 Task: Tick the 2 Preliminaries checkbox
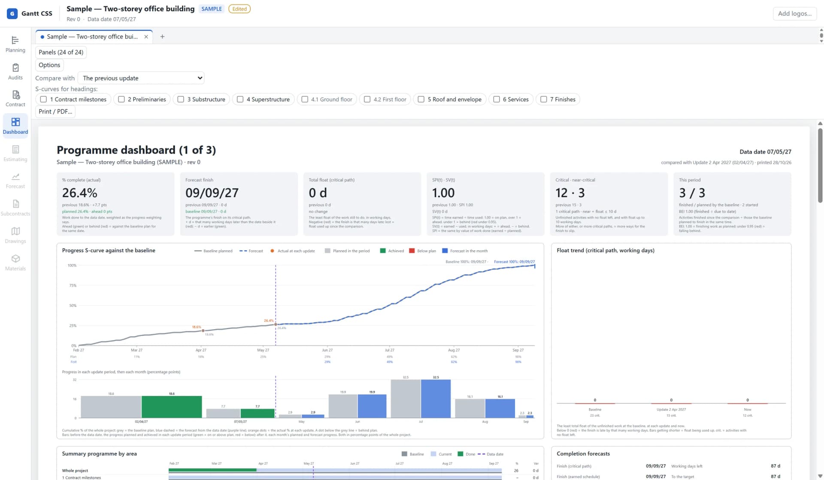(x=121, y=99)
